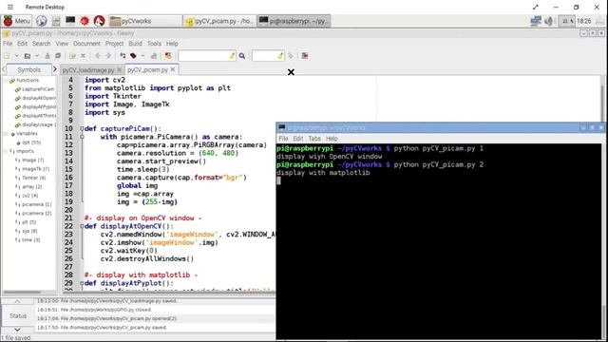Open the Build options dropdown arrow
608x342 pixels.
coord(142,56)
